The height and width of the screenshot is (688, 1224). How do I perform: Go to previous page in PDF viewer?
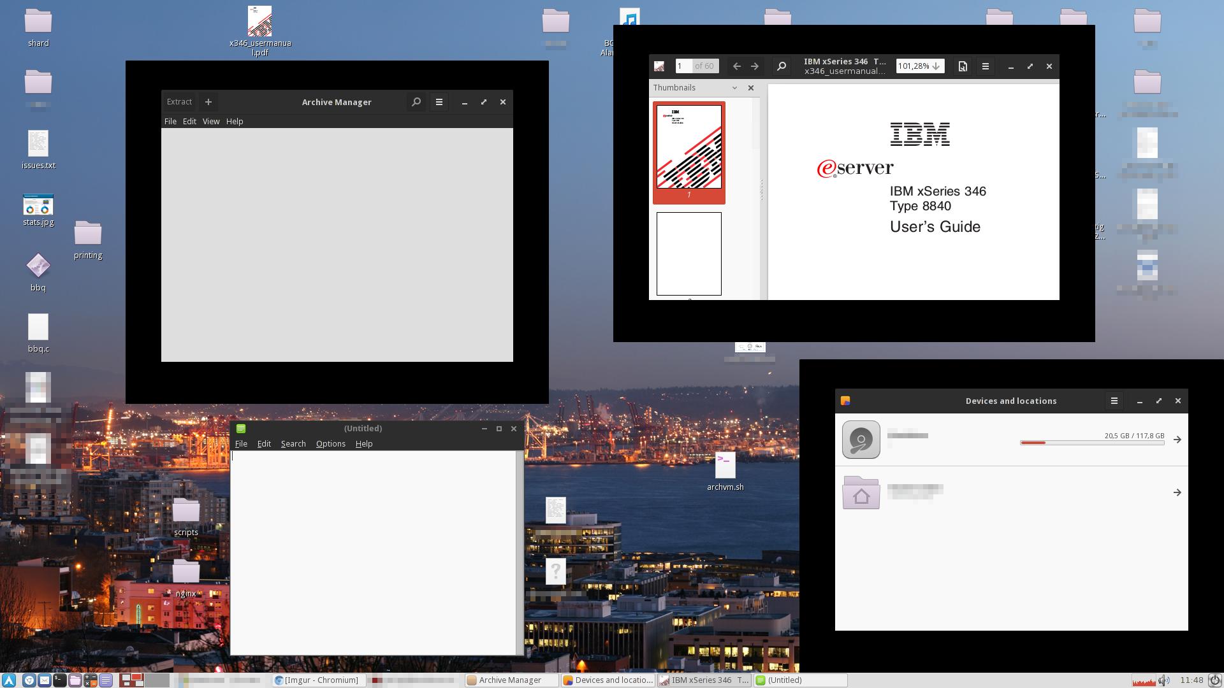click(736, 66)
